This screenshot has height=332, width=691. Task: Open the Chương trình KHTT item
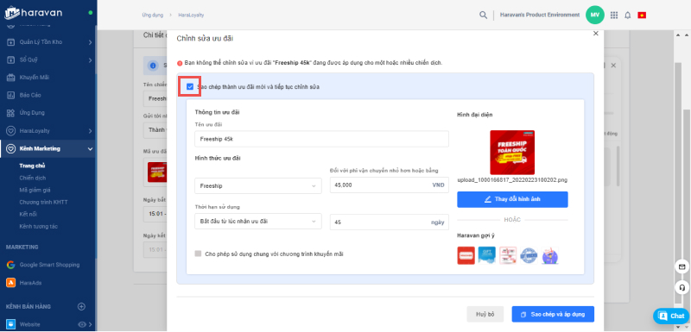point(43,203)
